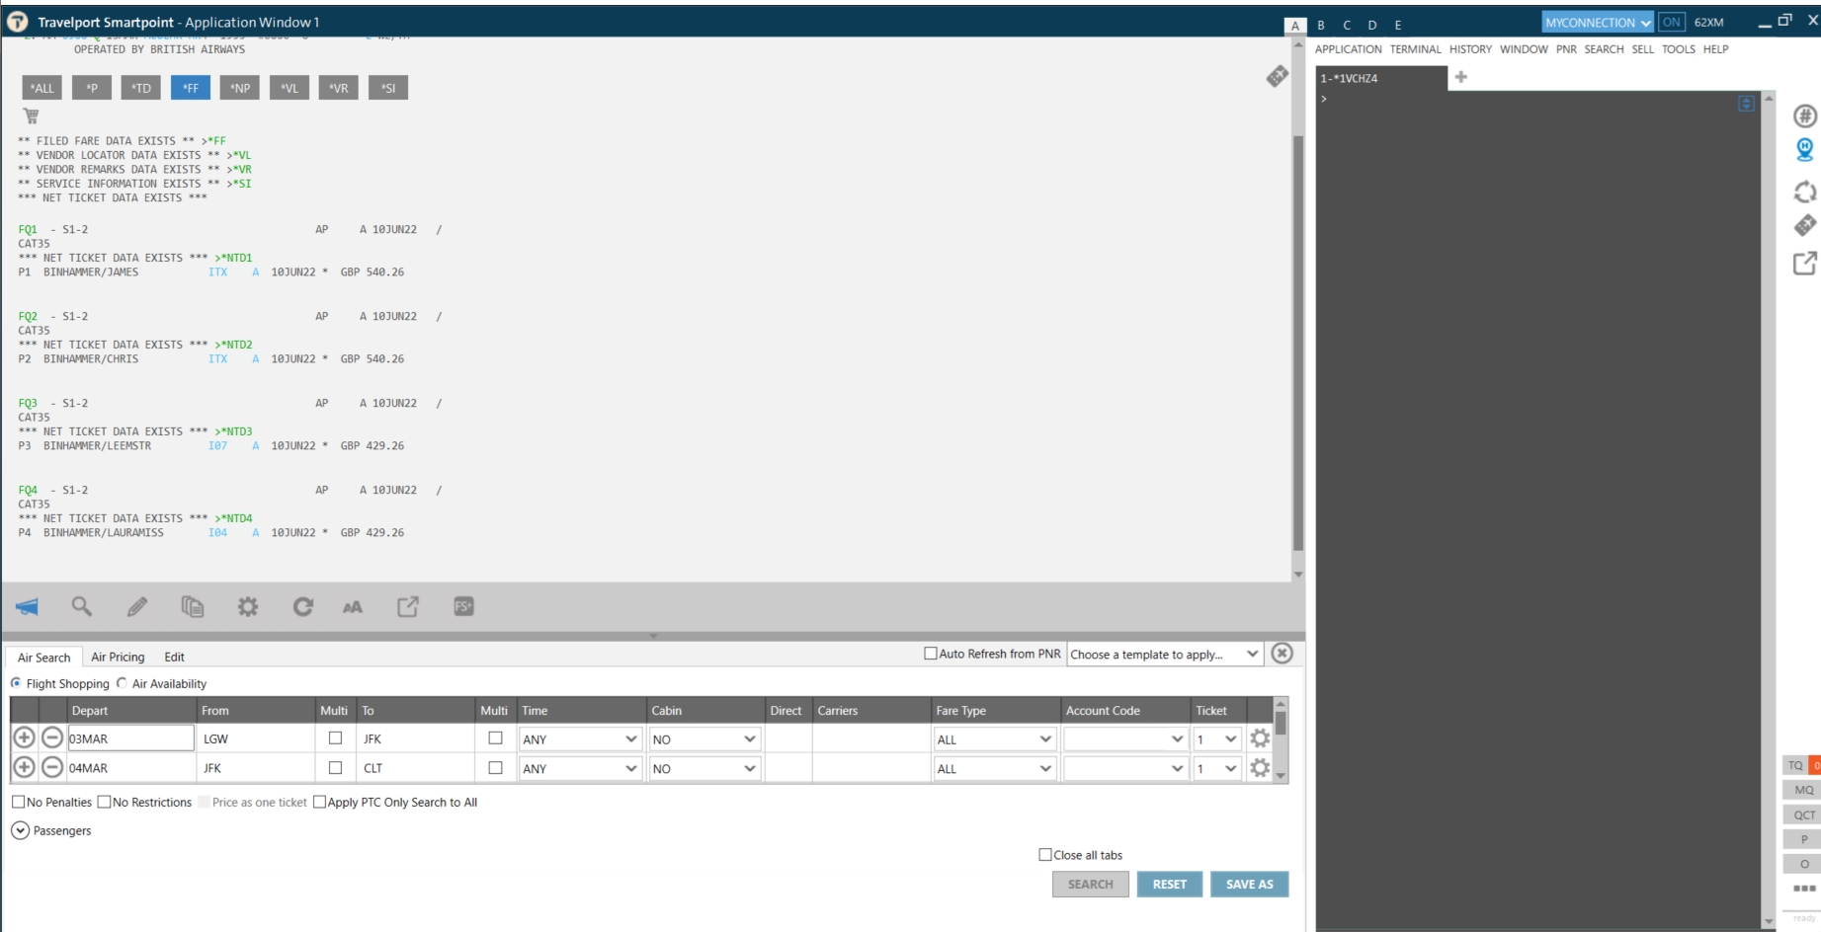The image size is (1821, 932).
Task: Open the Time dropdown for 03MAR row
Action: pos(580,738)
